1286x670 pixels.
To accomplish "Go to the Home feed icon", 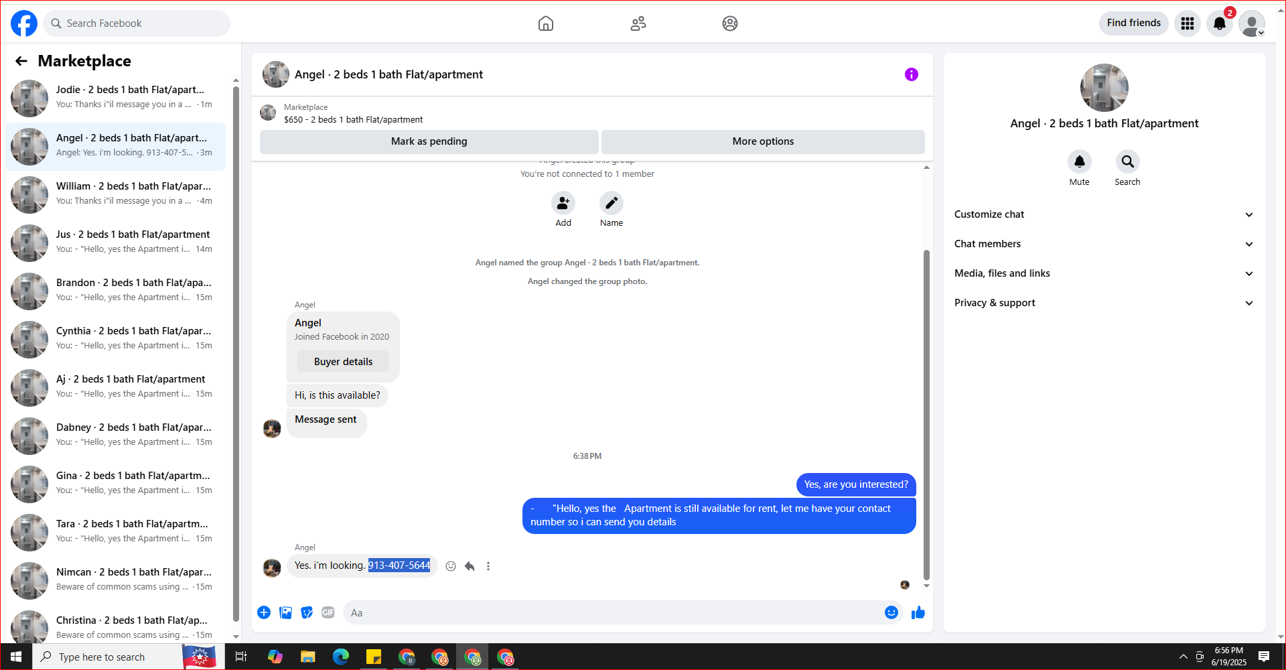I will pos(546,23).
